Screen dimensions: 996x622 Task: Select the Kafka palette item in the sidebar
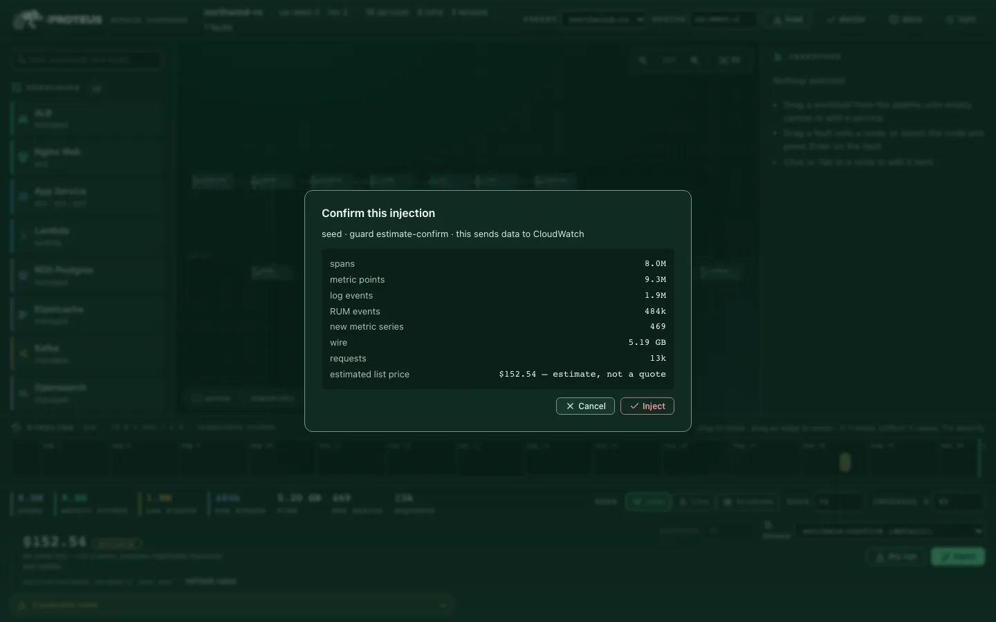click(86, 354)
